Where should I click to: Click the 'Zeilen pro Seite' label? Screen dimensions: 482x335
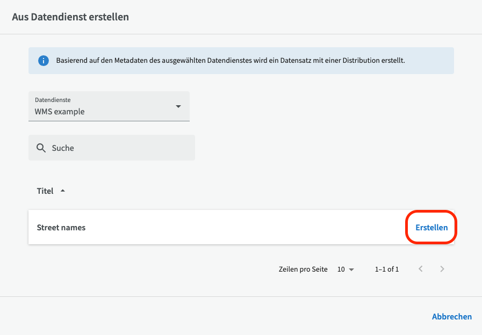[x=303, y=270]
